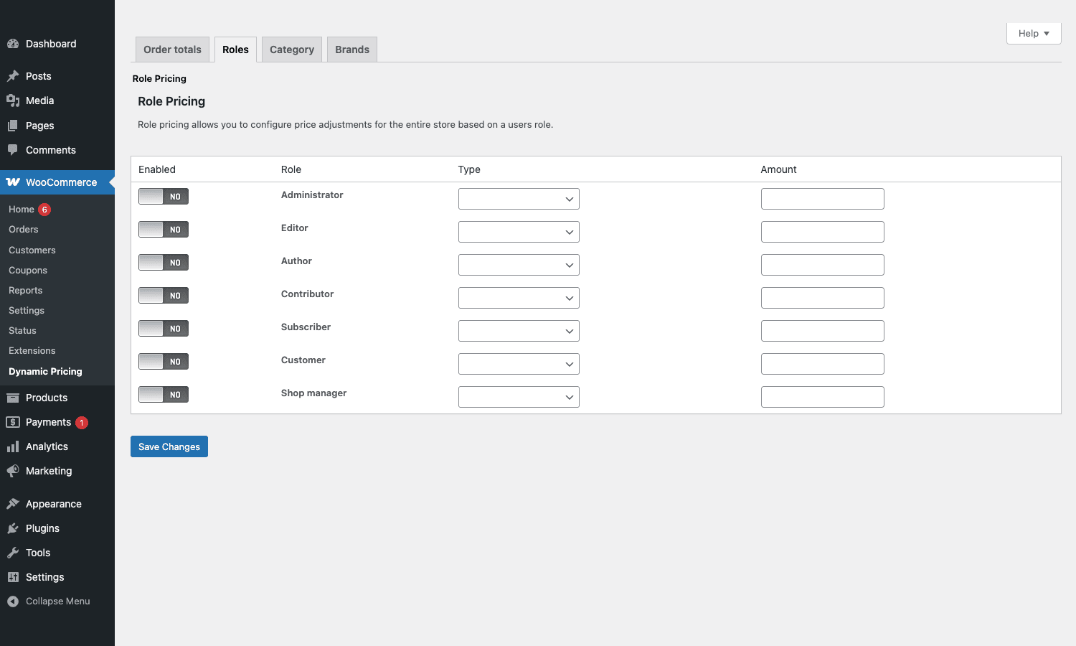Click the Administrator Amount field
Image resolution: width=1076 pixels, height=646 pixels.
[823, 199]
